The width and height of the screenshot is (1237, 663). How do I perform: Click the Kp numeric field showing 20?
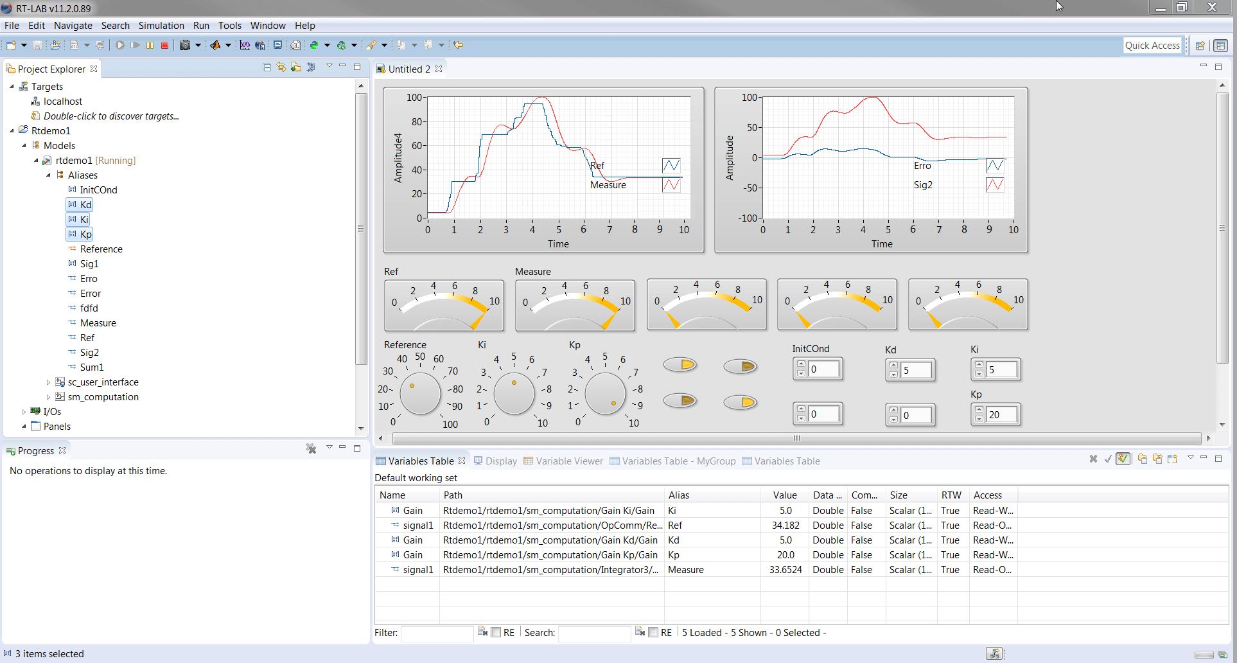point(1002,415)
